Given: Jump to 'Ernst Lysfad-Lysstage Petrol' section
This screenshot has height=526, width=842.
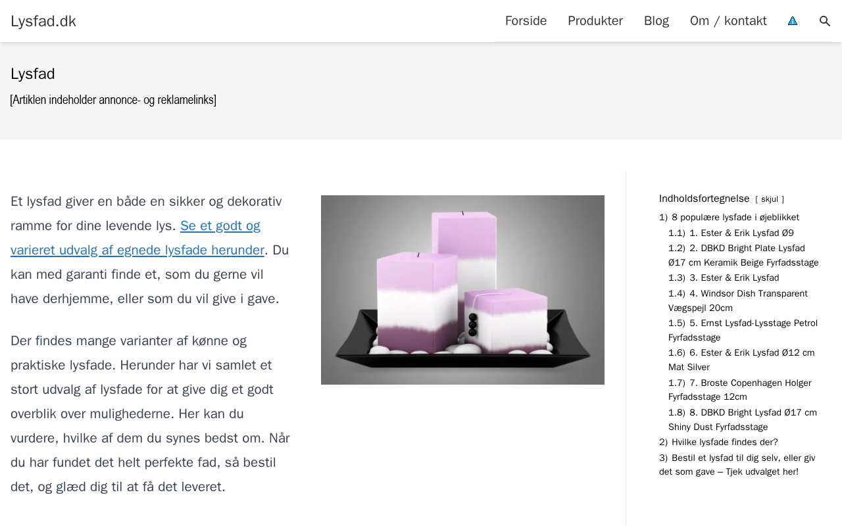Looking at the screenshot, I should click(743, 330).
